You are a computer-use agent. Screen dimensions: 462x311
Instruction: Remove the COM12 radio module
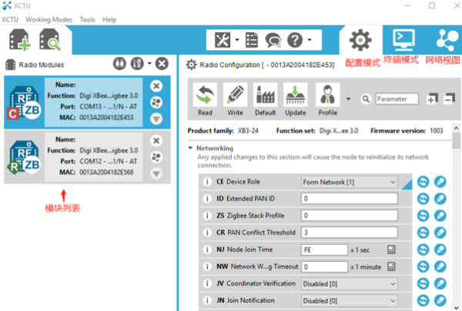(x=156, y=141)
